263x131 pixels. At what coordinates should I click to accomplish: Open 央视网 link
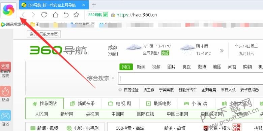pos(92,114)
